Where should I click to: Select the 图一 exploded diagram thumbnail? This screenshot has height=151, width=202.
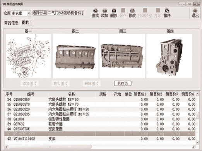point(28,56)
